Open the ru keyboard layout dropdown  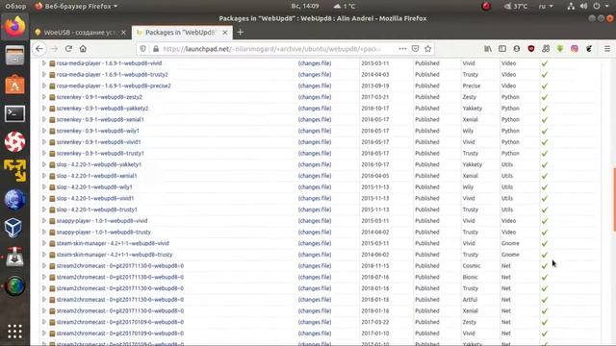546,6
